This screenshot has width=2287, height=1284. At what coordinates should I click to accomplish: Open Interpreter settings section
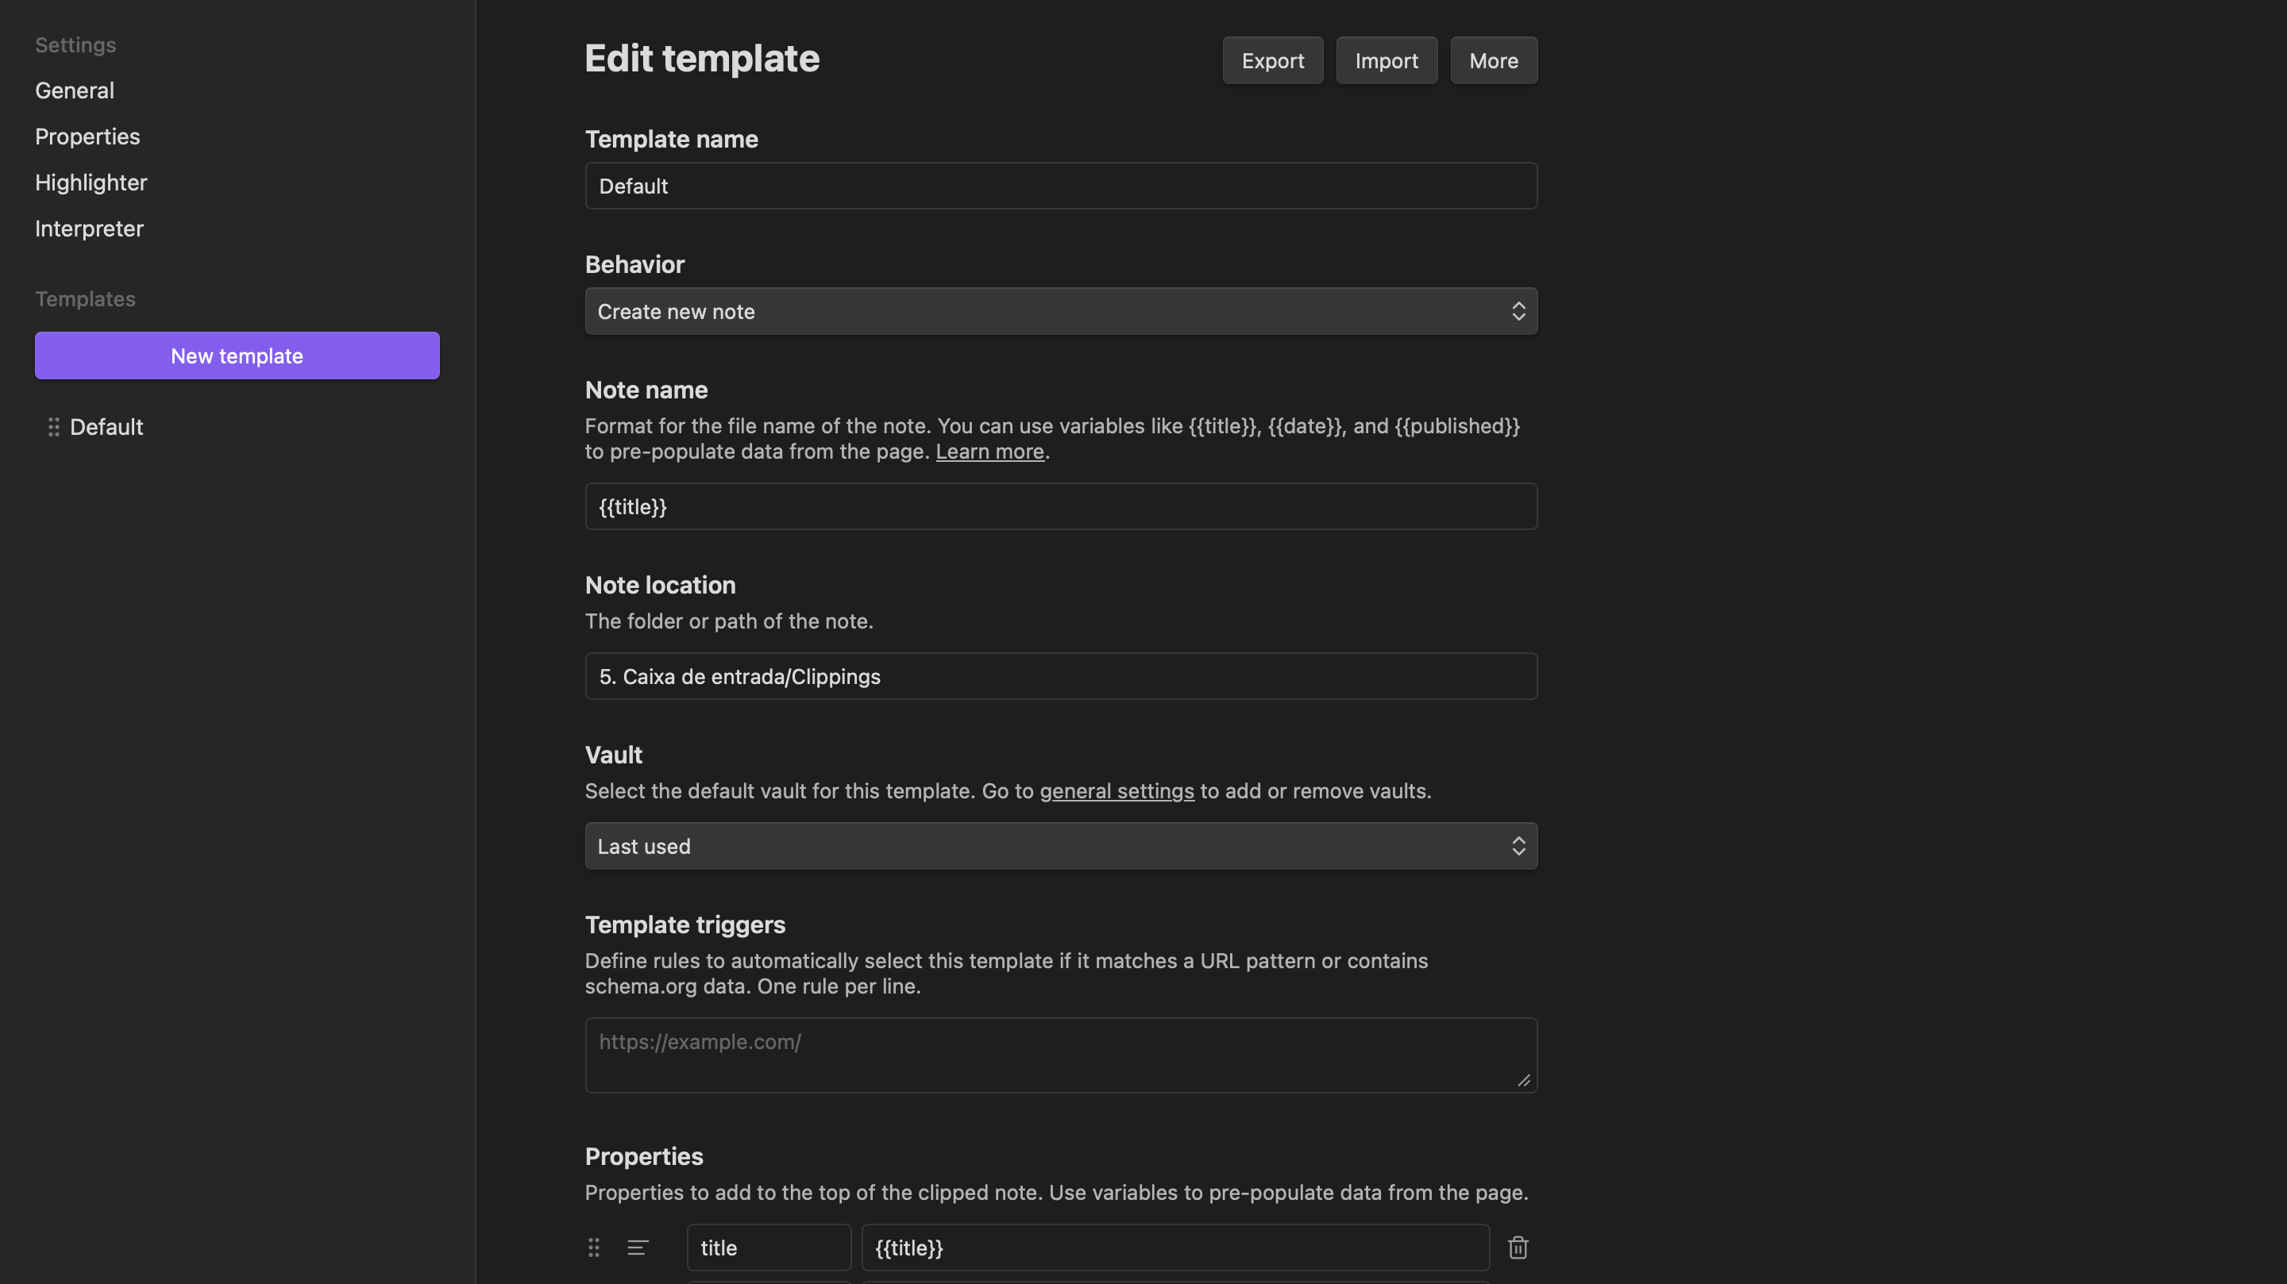tap(89, 229)
